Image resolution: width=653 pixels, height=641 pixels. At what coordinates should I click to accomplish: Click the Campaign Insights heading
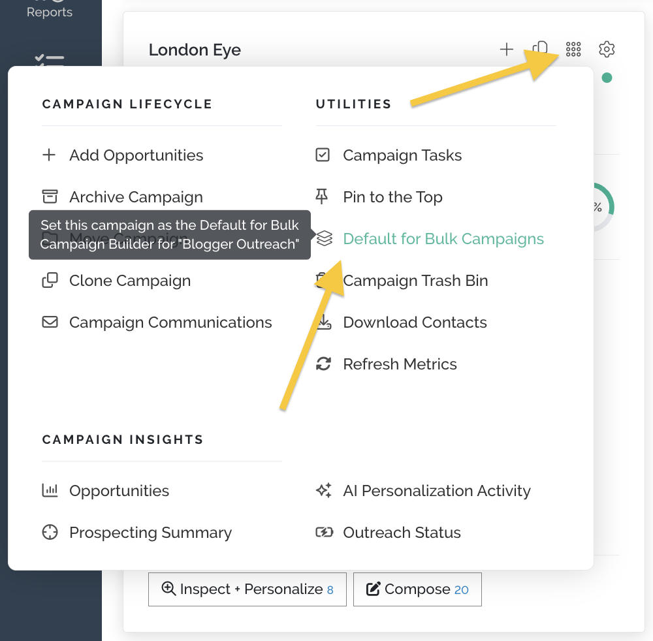coord(123,439)
